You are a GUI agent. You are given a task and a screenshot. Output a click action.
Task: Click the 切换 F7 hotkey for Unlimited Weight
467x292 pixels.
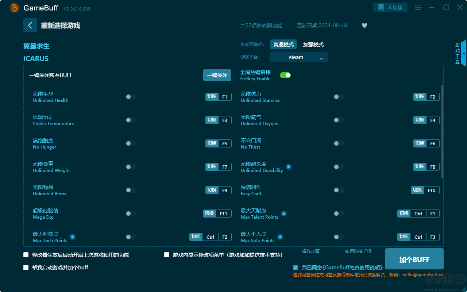point(219,167)
